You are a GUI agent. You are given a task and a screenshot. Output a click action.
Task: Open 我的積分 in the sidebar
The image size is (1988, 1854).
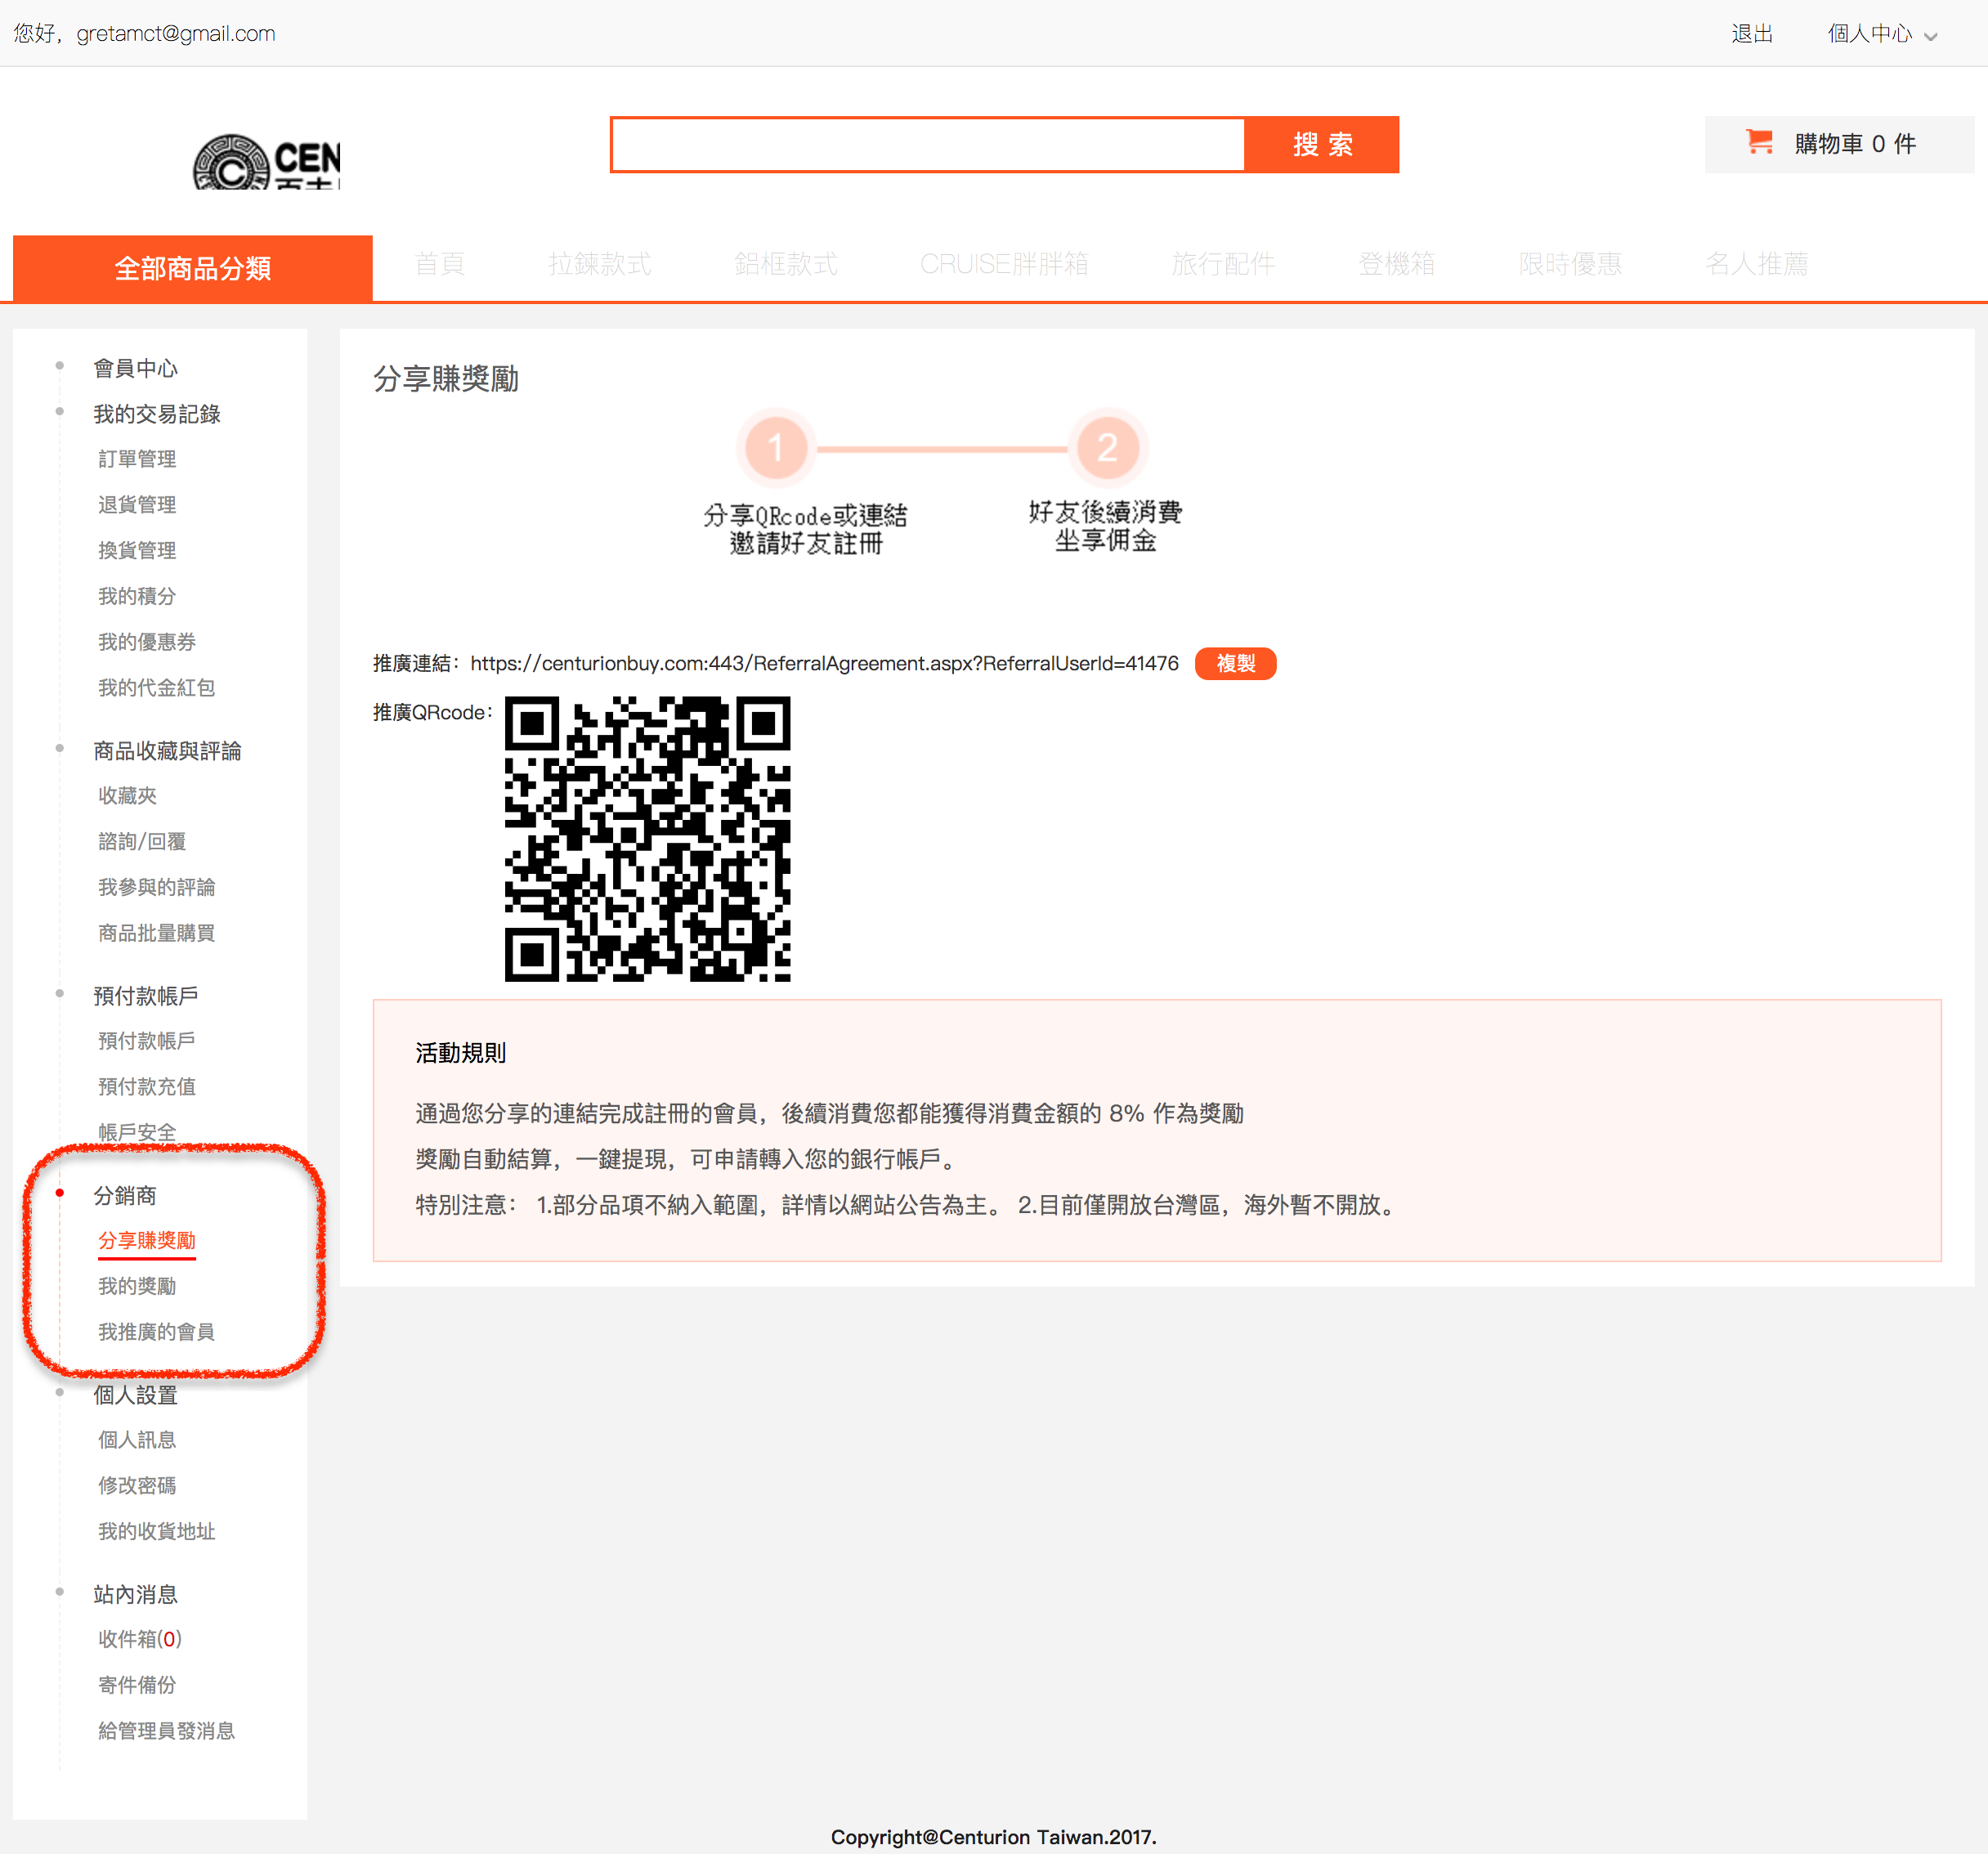coord(137,596)
